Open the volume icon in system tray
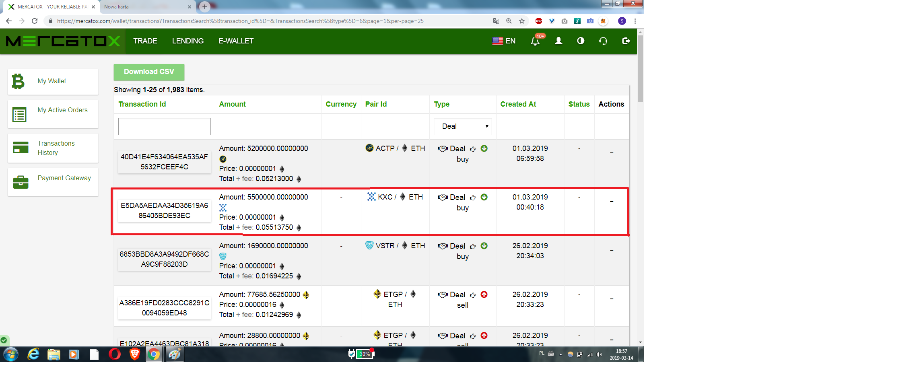 click(599, 354)
